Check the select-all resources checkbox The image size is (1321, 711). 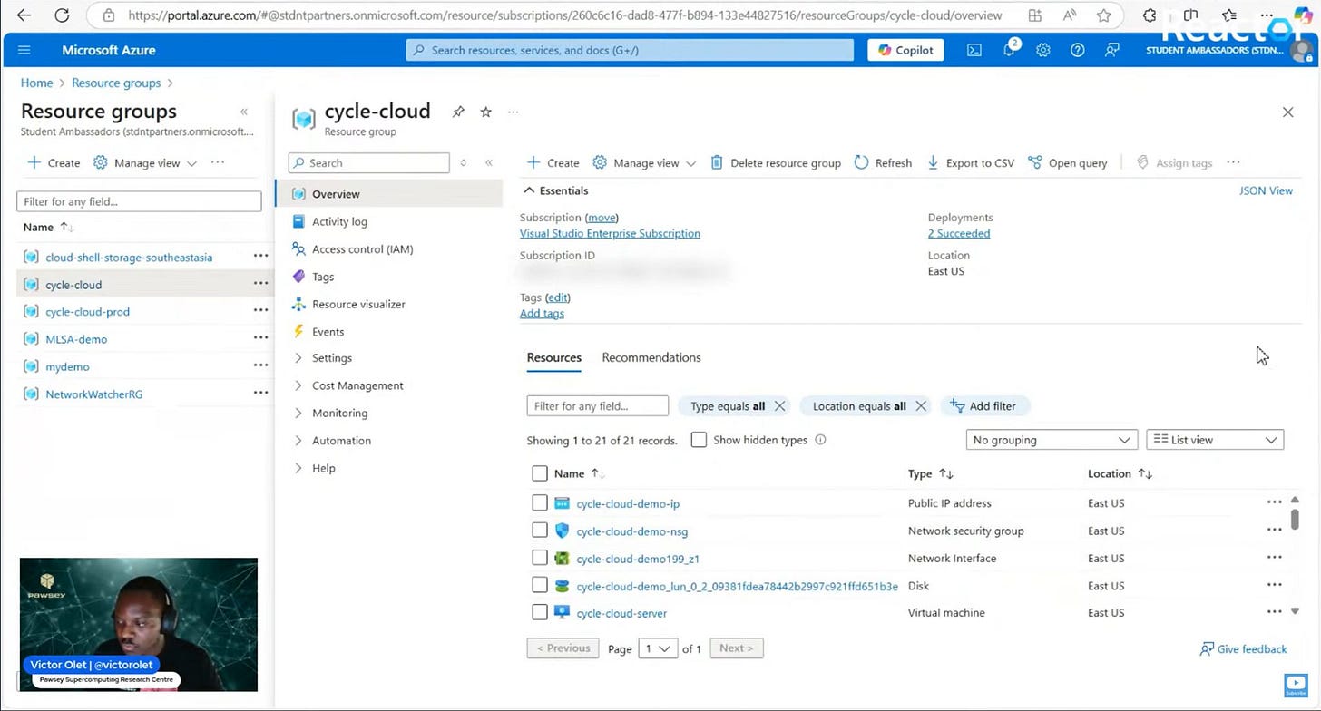tap(540, 473)
